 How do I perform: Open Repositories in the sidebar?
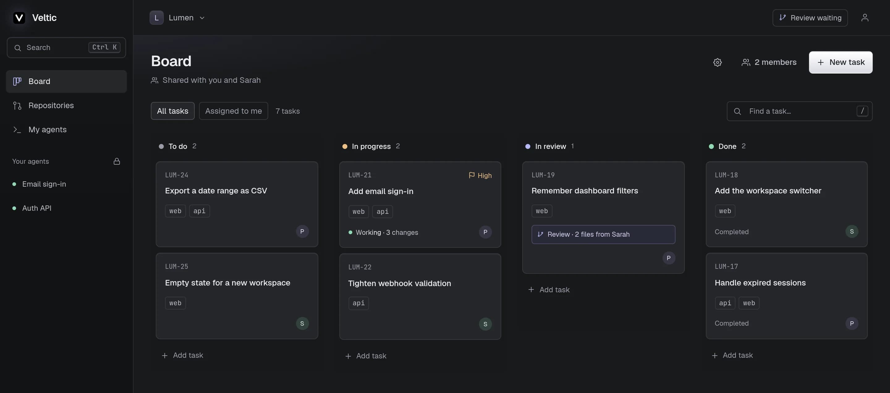coord(66,105)
